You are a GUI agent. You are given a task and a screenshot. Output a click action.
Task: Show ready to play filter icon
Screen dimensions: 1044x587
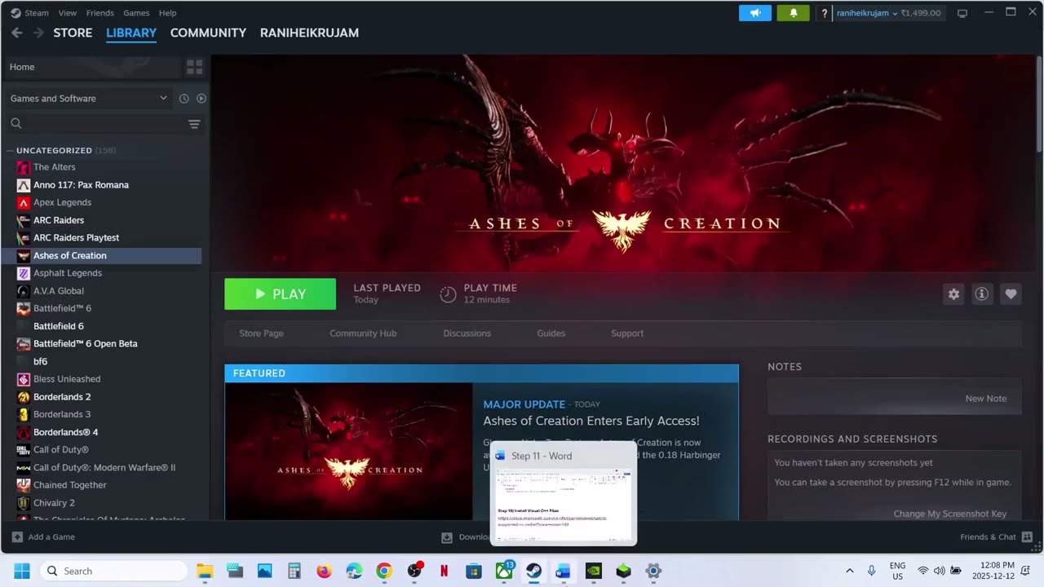(201, 99)
